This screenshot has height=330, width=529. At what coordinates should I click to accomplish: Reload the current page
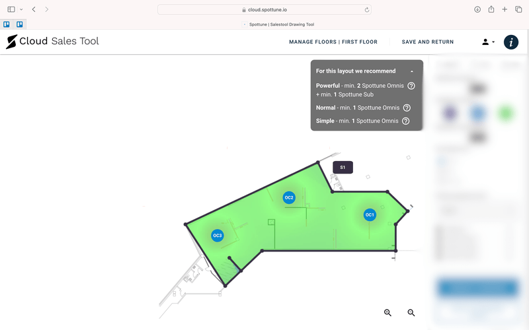click(367, 10)
